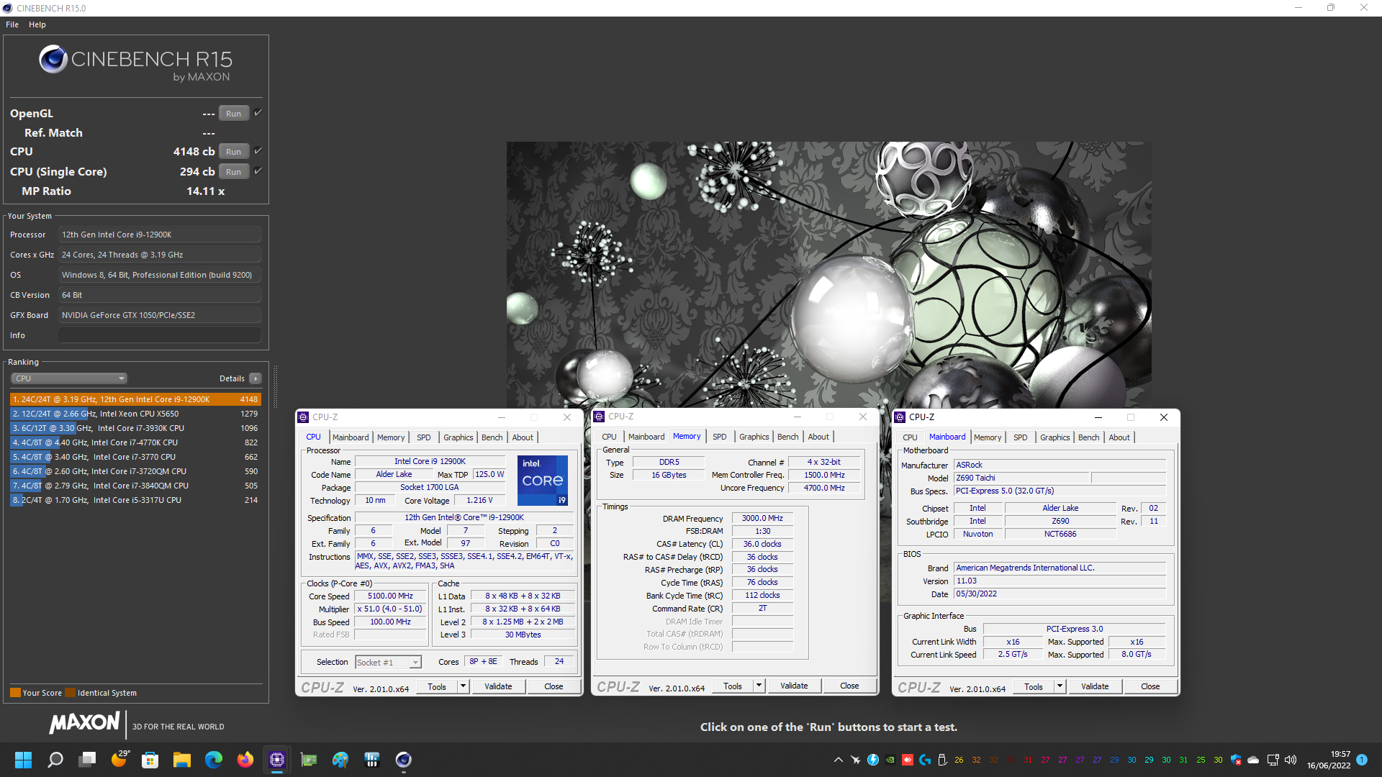Viewport: 1382px width, 777px height.
Task: Click the rendered spheres scene image
Action: [828, 274]
